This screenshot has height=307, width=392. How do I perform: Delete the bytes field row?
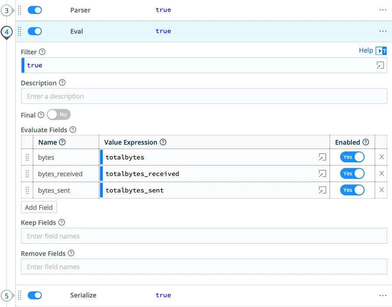tap(382, 157)
